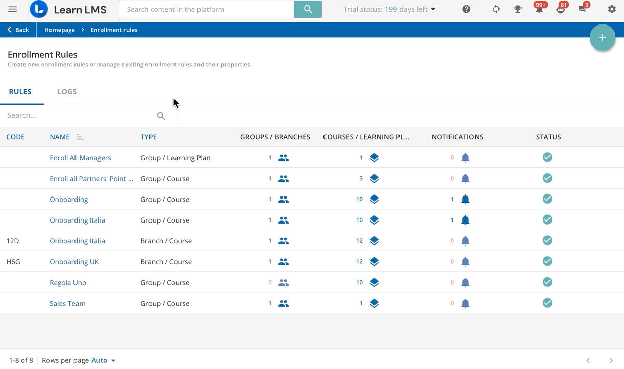Open notifications bell for Onboarding UK
Image resolution: width=624 pixels, height=369 pixels.
pyautogui.click(x=465, y=262)
